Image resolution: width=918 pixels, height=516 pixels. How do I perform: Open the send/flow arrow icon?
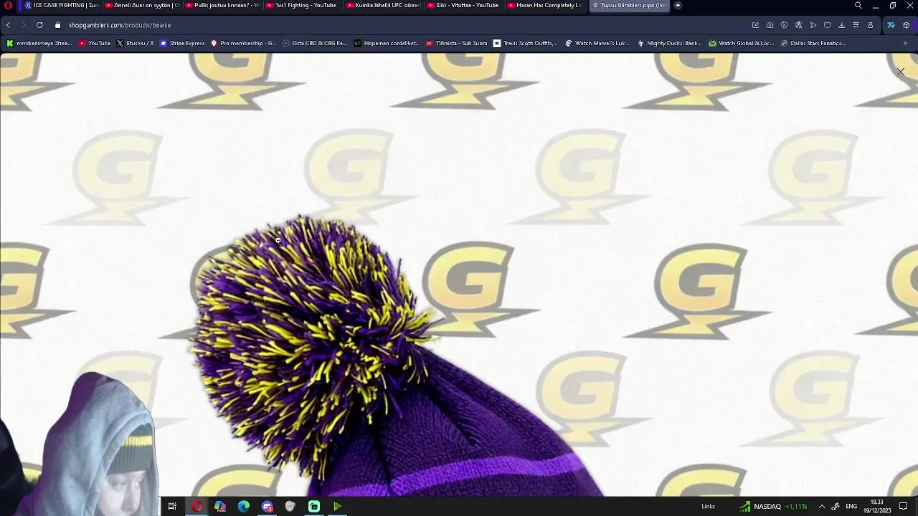pos(813,25)
